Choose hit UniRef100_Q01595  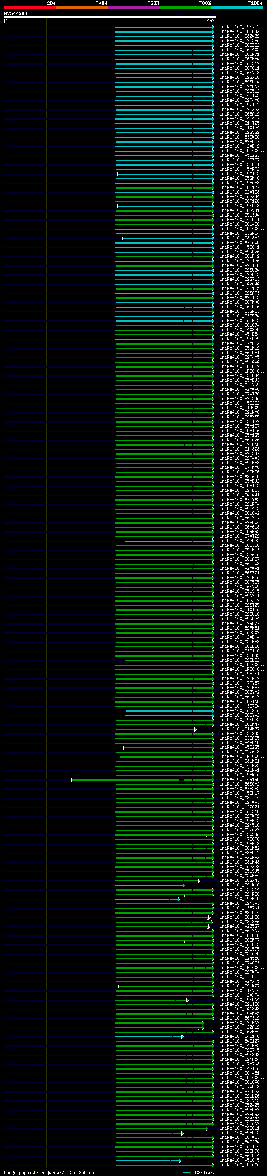[x=239, y=949]
